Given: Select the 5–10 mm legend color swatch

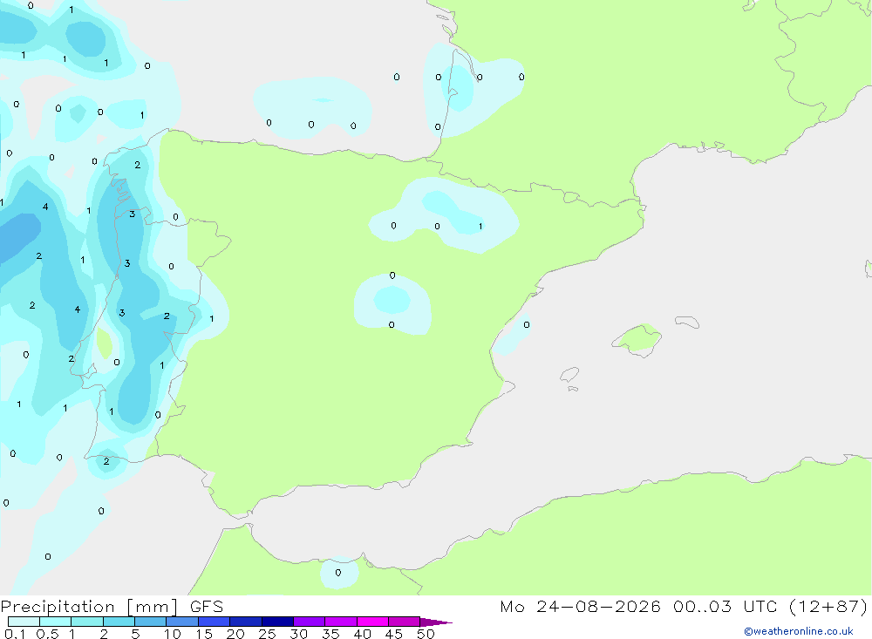Looking at the screenshot, I should coord(151,622).
